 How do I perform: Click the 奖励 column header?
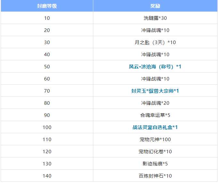click(155, 6)
